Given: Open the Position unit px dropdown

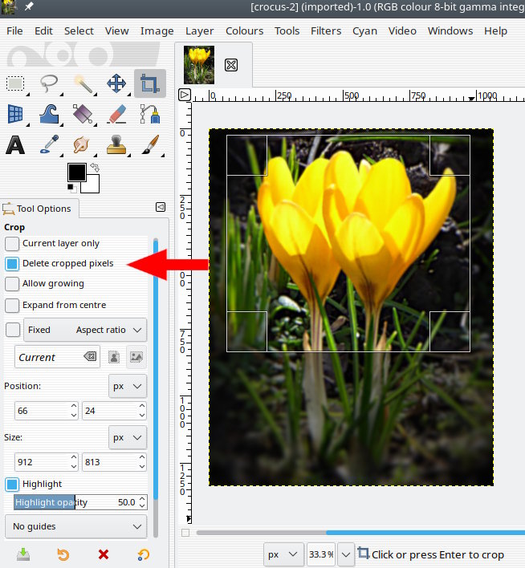Looking at the screenshot, I should tap(128, 386).
